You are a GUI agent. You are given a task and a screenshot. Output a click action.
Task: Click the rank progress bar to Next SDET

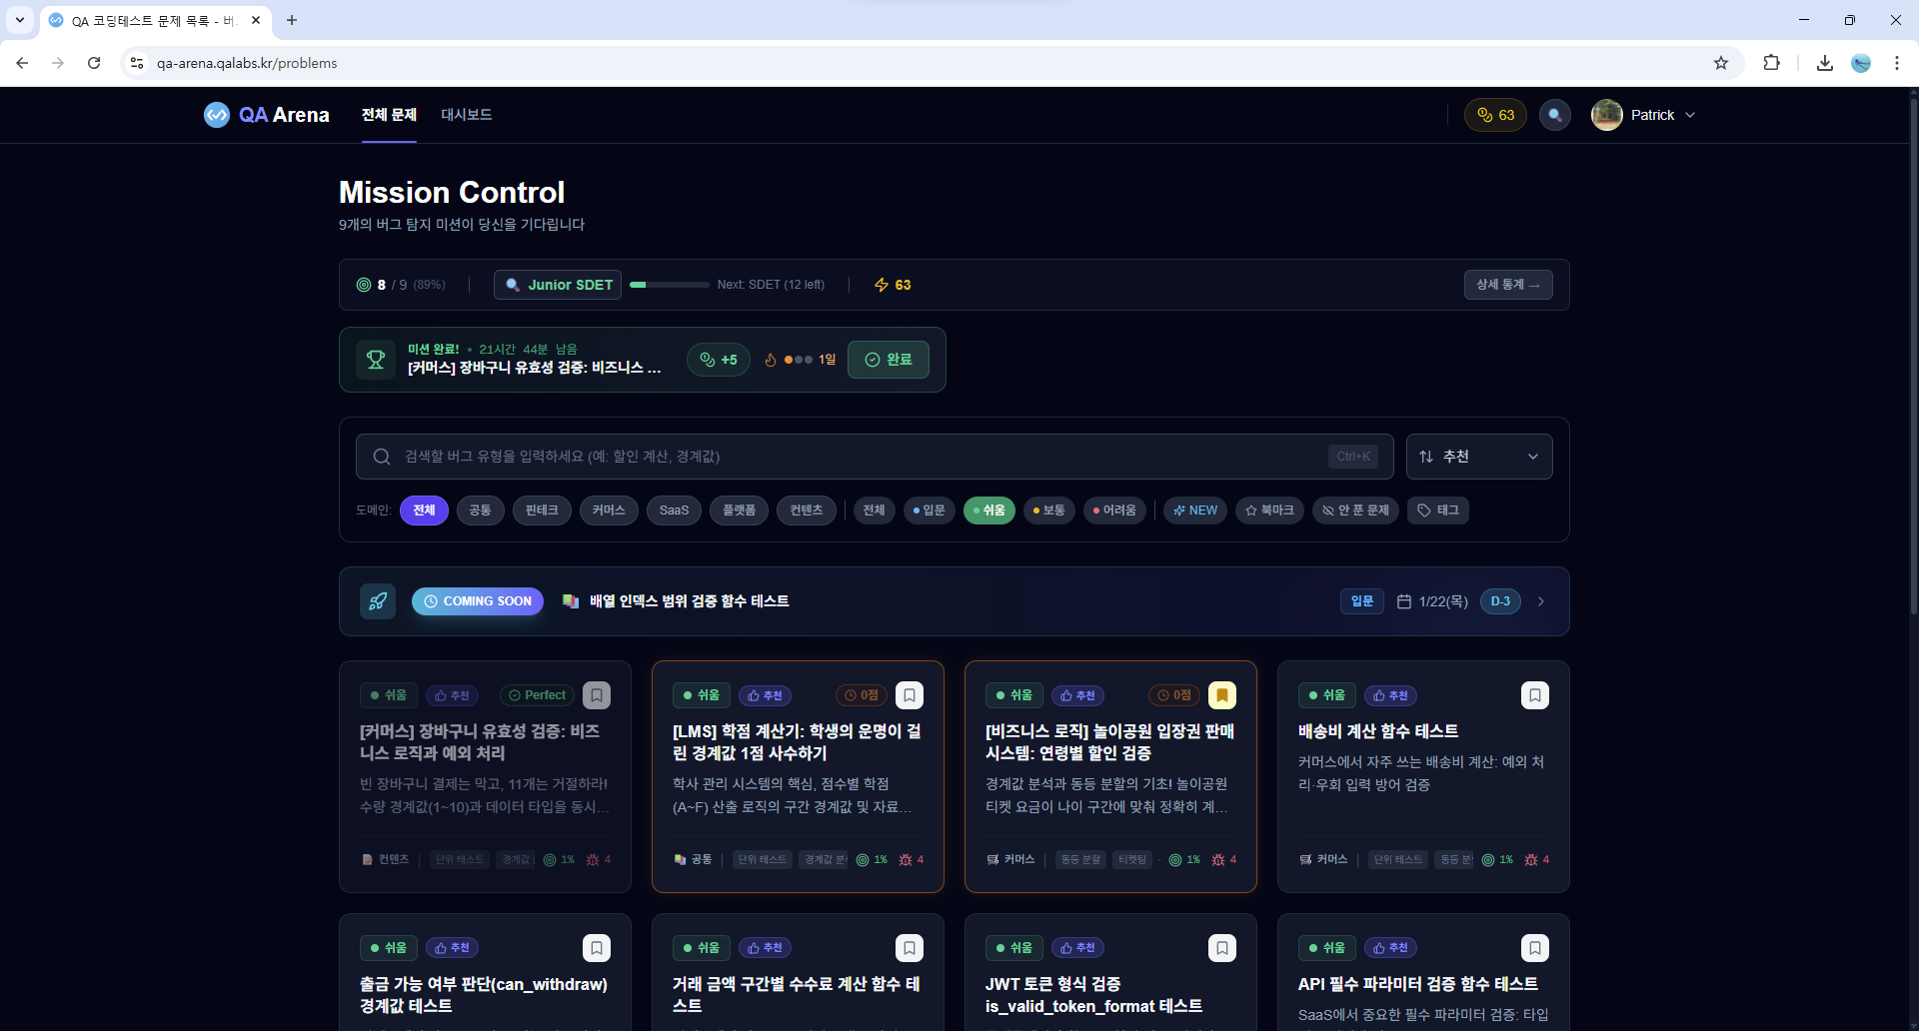tap(669, 285)
